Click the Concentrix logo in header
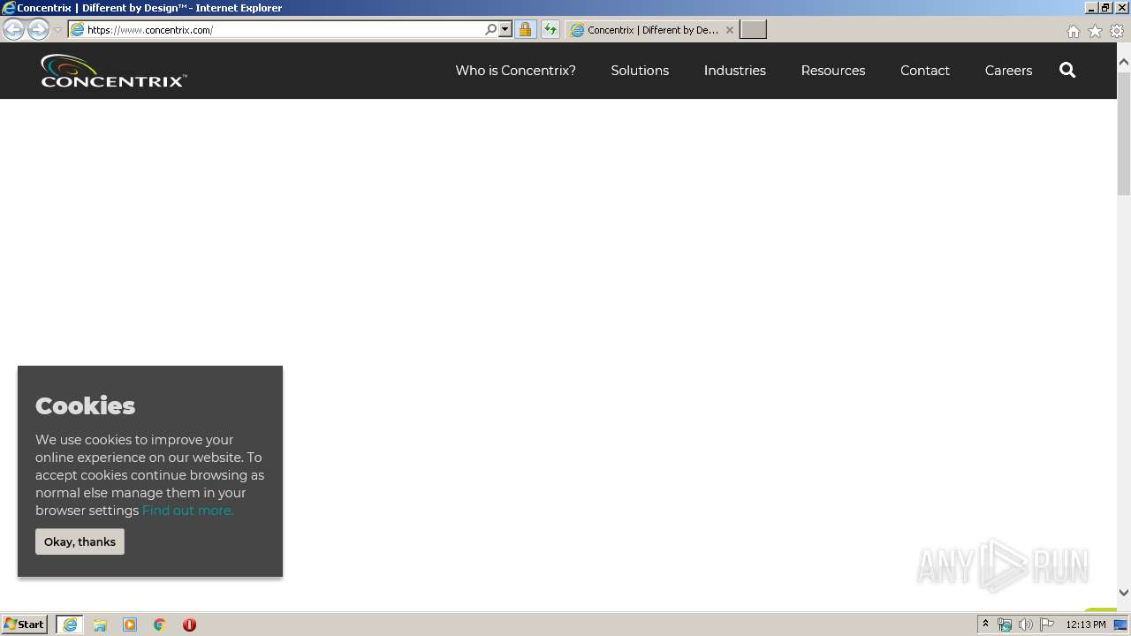Screen dimensions: 1131x636 coord(113,71)
